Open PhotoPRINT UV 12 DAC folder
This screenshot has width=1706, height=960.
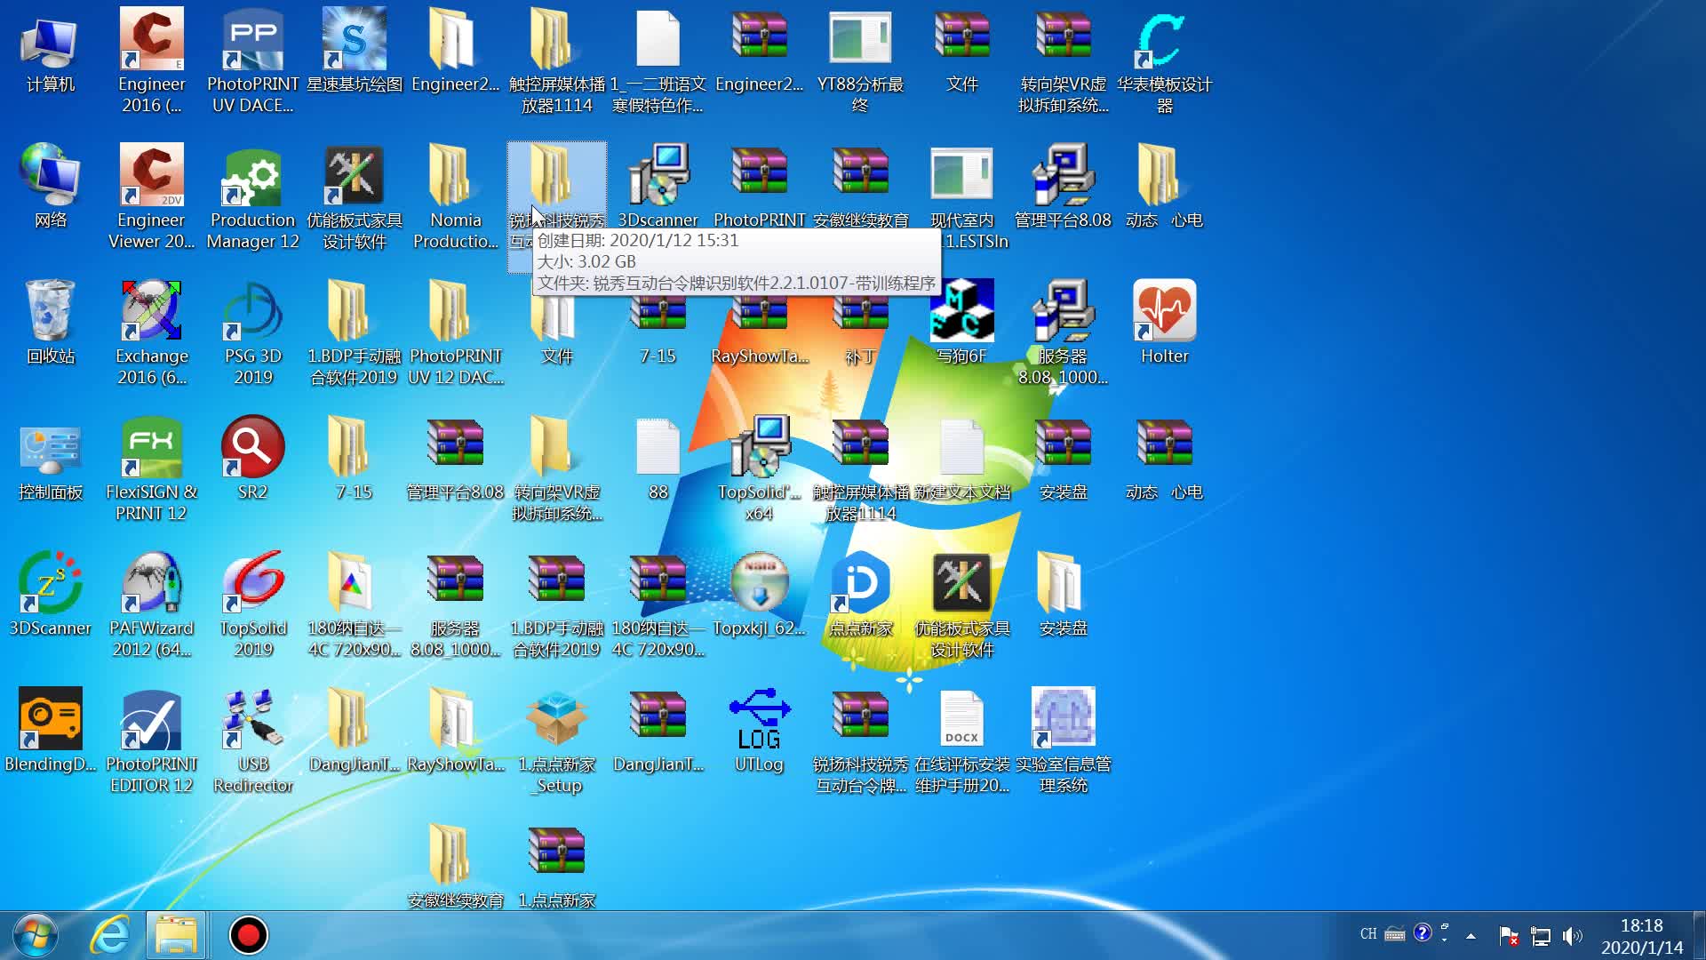coord(455,332)
